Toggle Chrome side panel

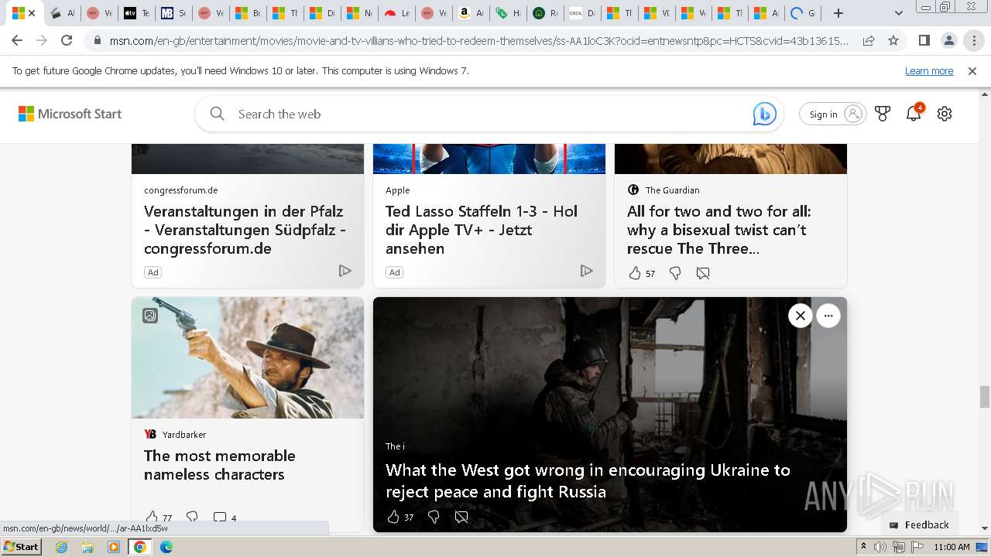[x=924, y=40]
